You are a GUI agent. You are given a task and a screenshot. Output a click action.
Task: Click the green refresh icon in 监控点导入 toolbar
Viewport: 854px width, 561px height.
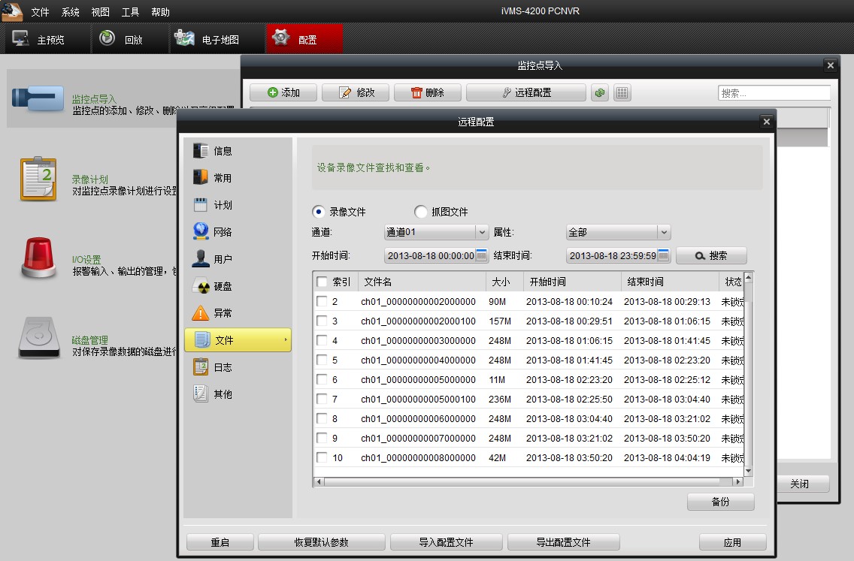600,93
